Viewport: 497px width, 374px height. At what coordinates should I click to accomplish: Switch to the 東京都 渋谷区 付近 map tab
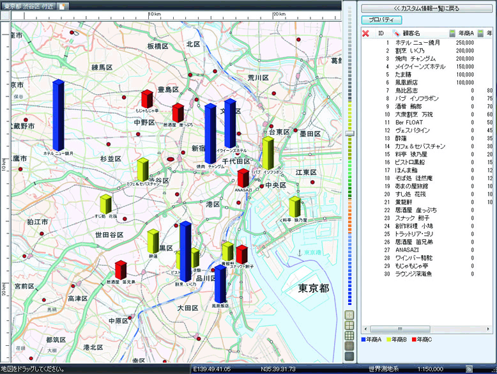29,6
